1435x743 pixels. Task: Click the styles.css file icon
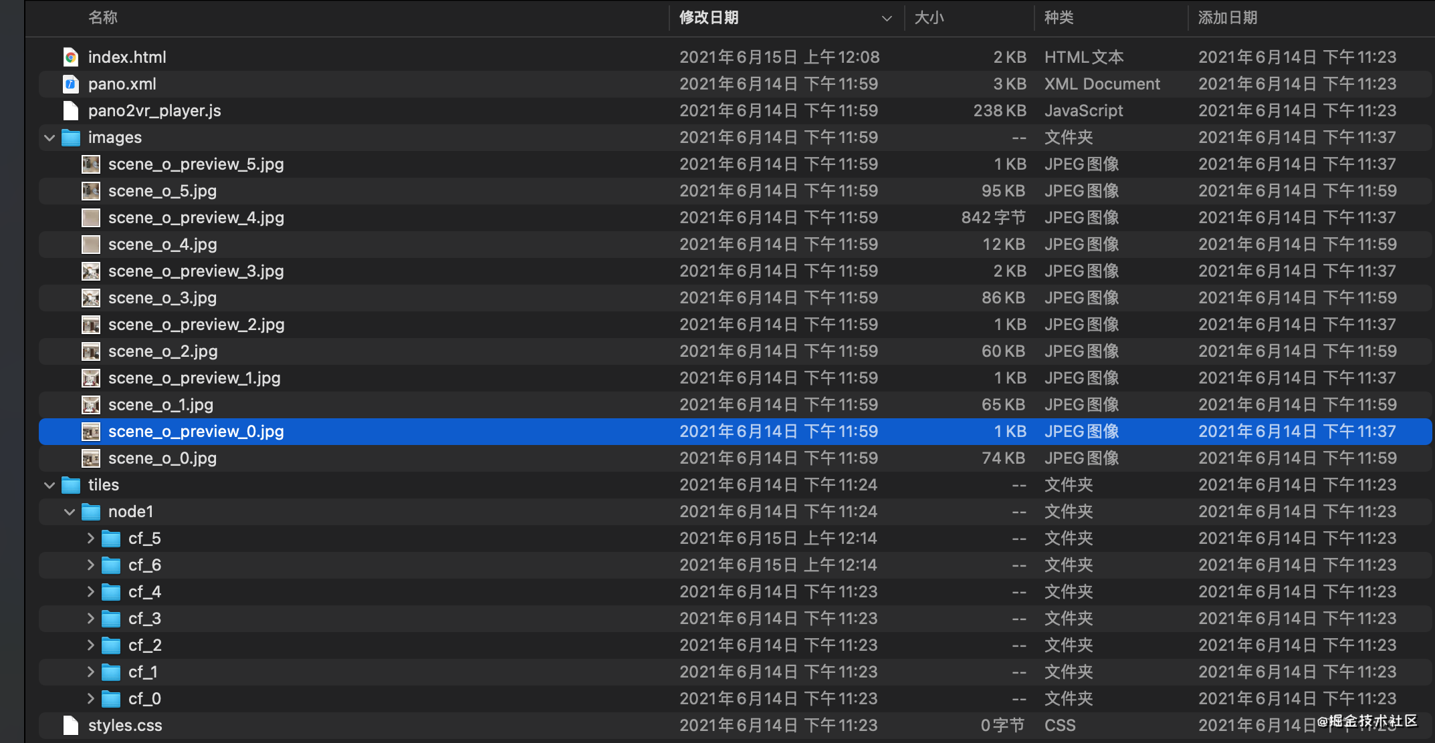[70, 726]
